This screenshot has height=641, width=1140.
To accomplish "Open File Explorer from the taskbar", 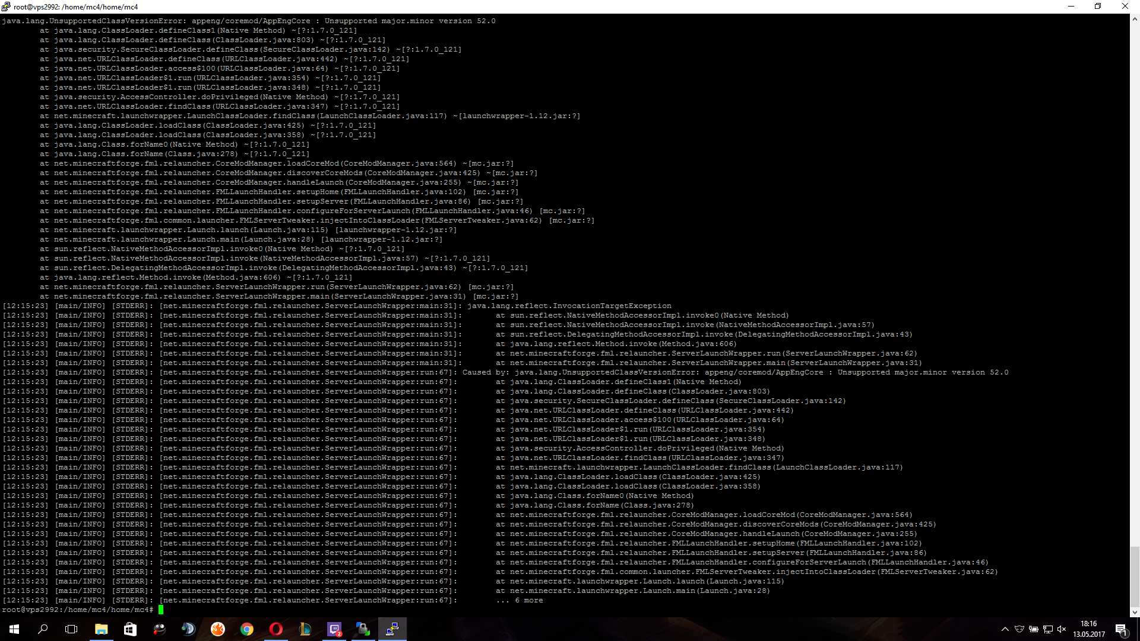I will click(101, 629).
